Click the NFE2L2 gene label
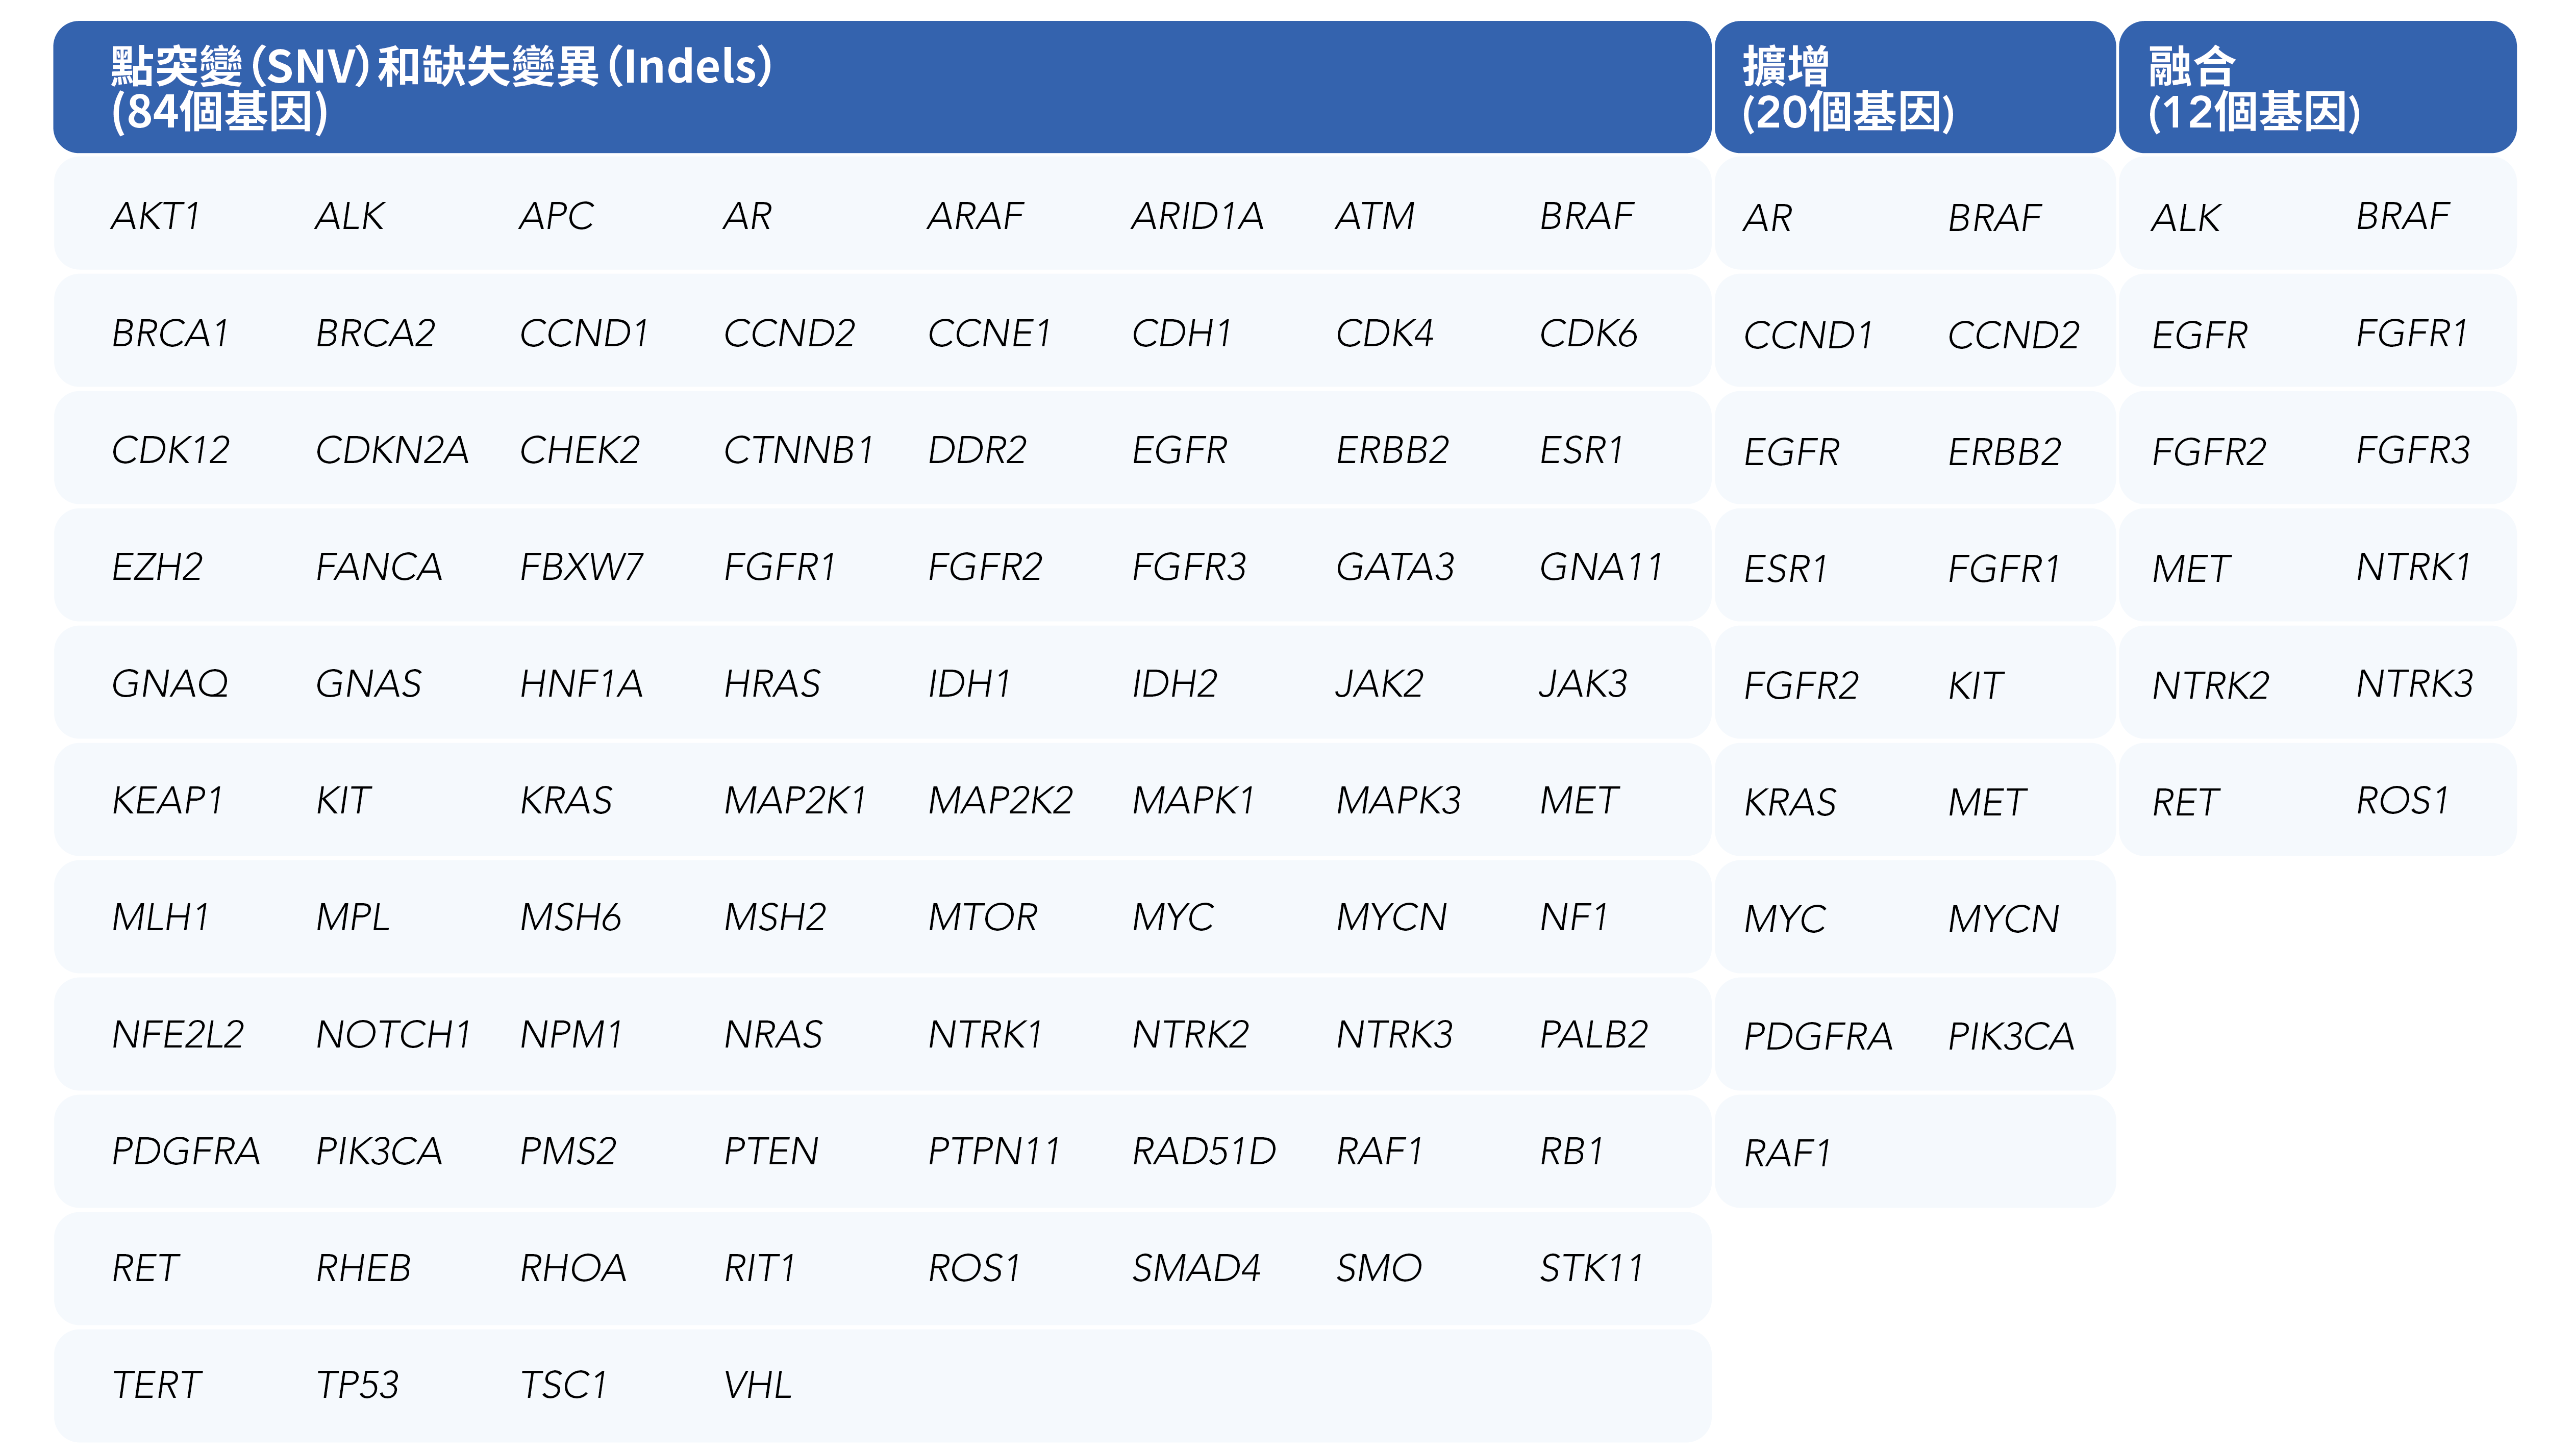2573x1456 pixels. pyautogui.click(x=177, y=1035)
